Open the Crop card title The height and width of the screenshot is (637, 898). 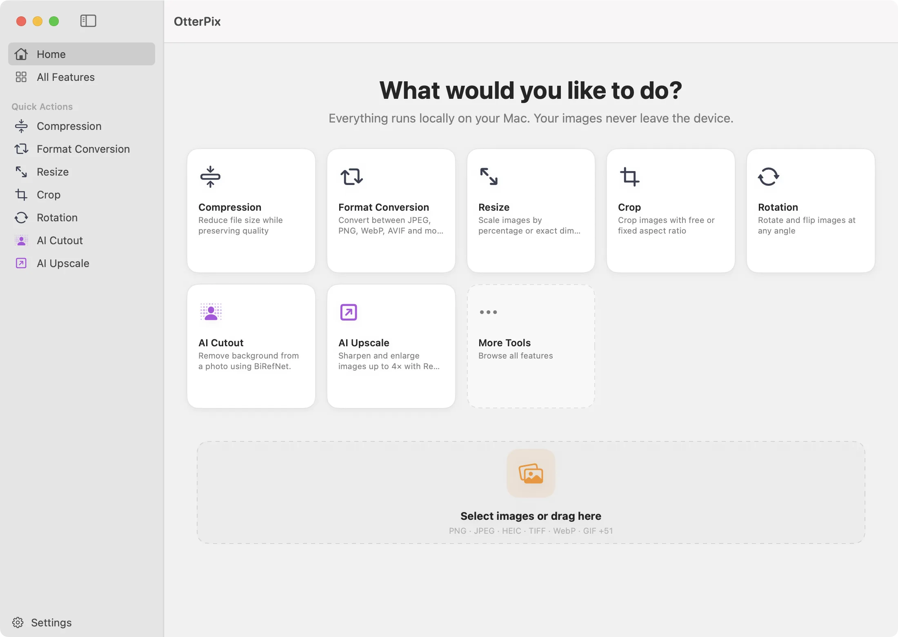(x=629, y=207)
